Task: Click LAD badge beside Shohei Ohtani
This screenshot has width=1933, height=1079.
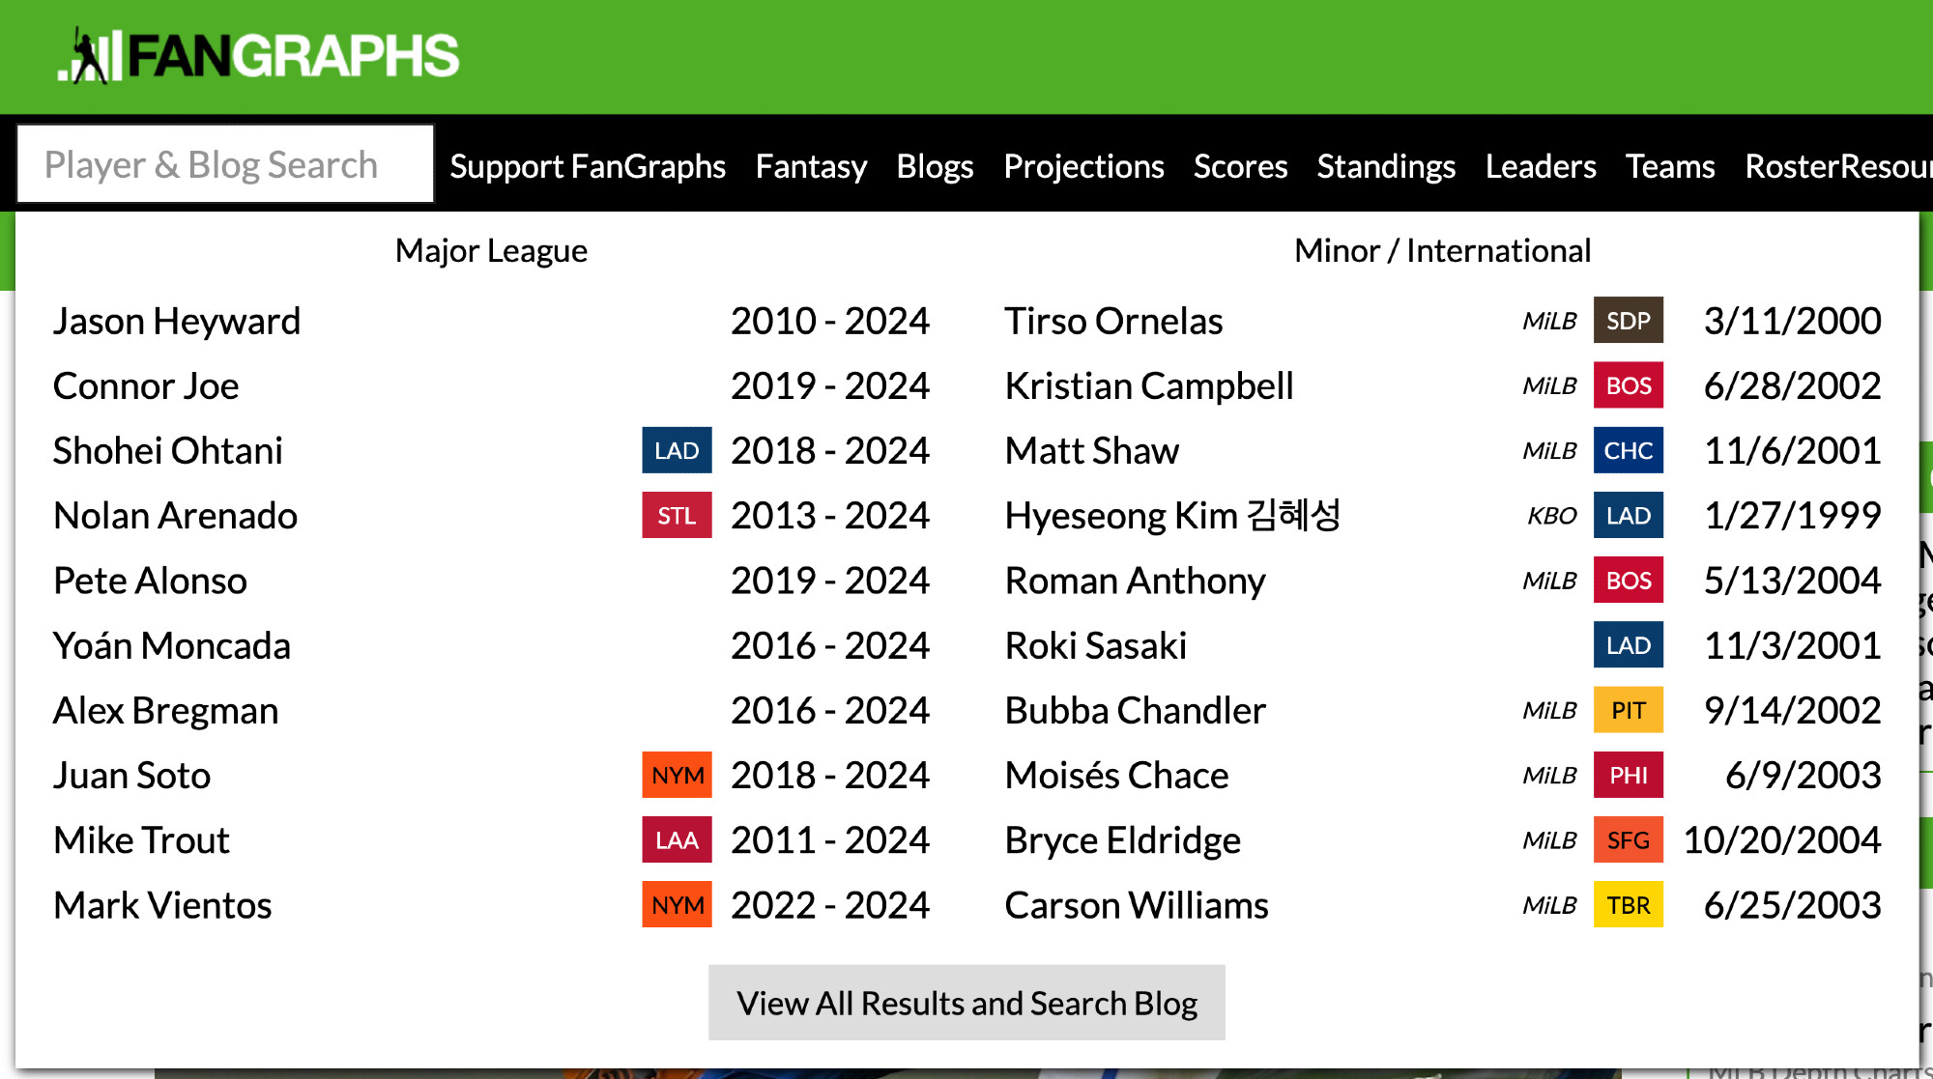Action: [x=677, y=450]
